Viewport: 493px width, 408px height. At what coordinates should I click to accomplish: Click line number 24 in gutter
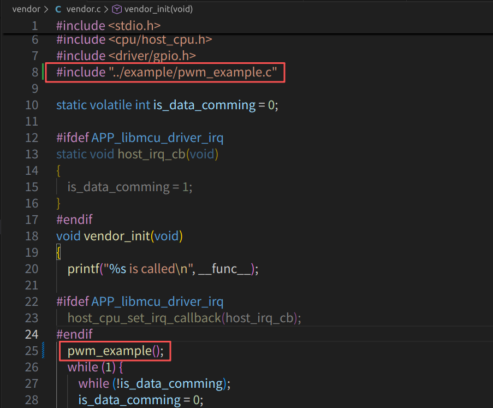tap(32, 334)
